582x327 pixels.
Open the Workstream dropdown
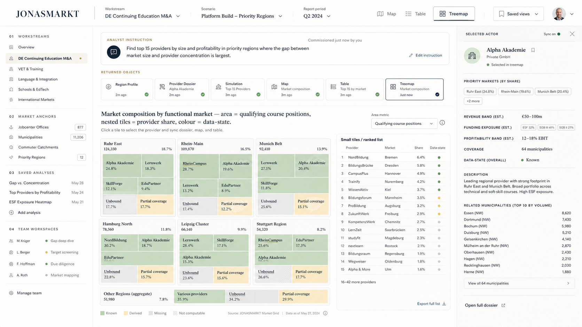[142, 16]
